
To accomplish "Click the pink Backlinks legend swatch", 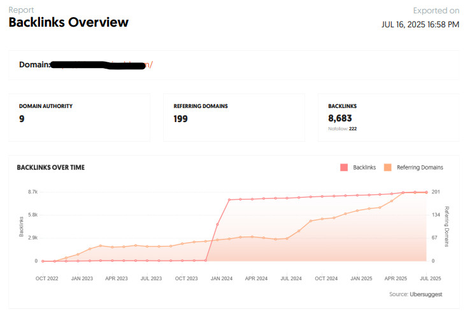I will (344, 167).
